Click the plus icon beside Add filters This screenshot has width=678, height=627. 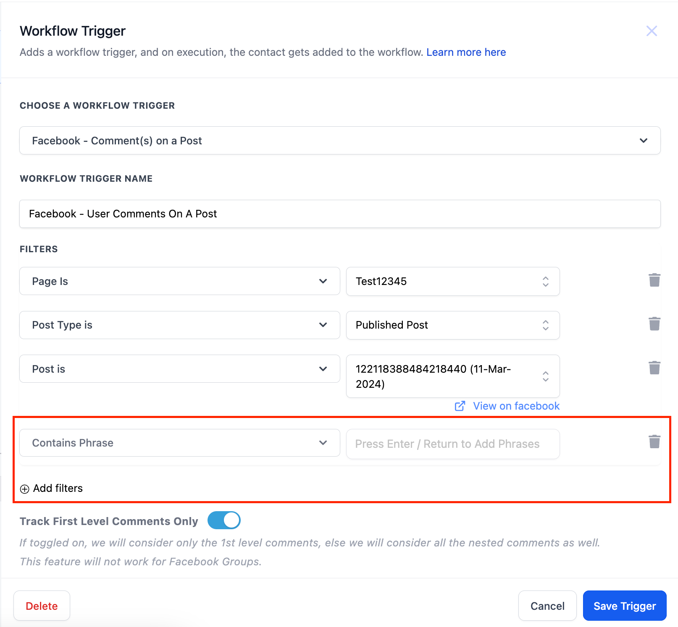click(25, 489)
